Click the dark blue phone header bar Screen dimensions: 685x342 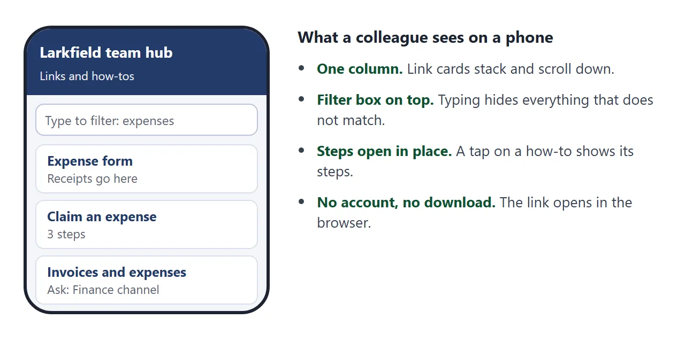147,62
